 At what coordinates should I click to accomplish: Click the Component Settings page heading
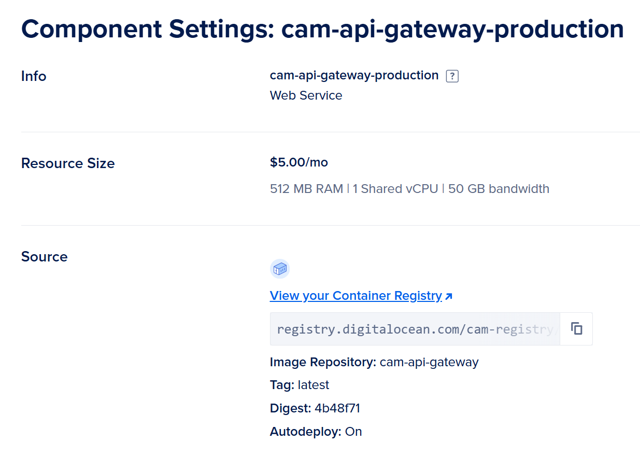322,29
